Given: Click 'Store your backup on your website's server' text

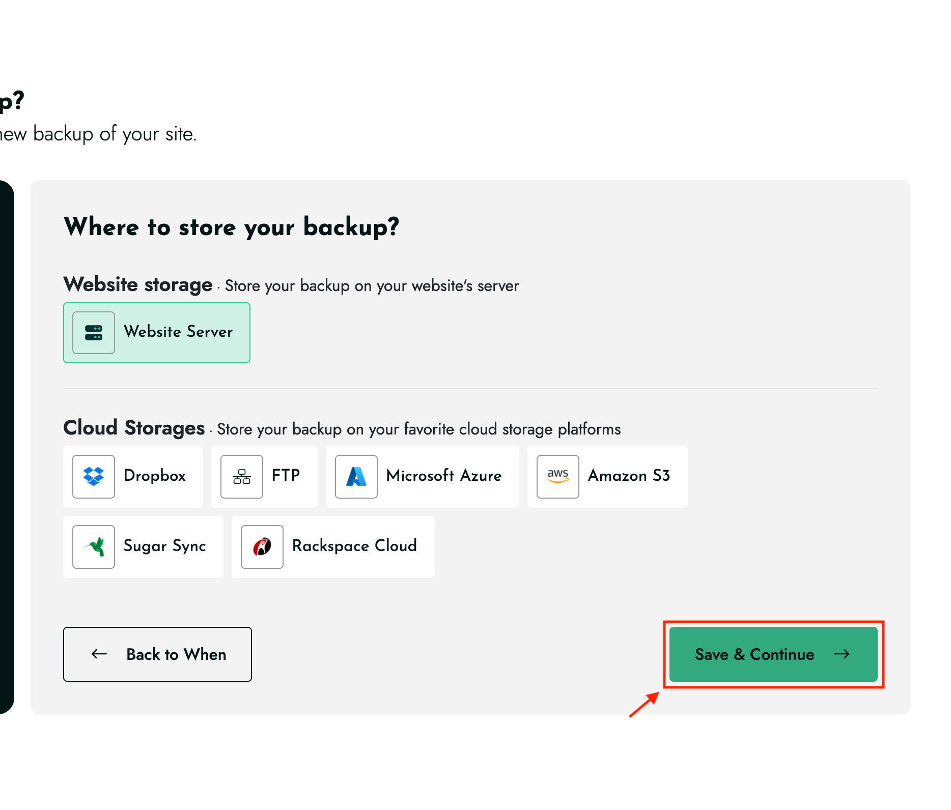Looking at the screenshot, I should point(372,286).
